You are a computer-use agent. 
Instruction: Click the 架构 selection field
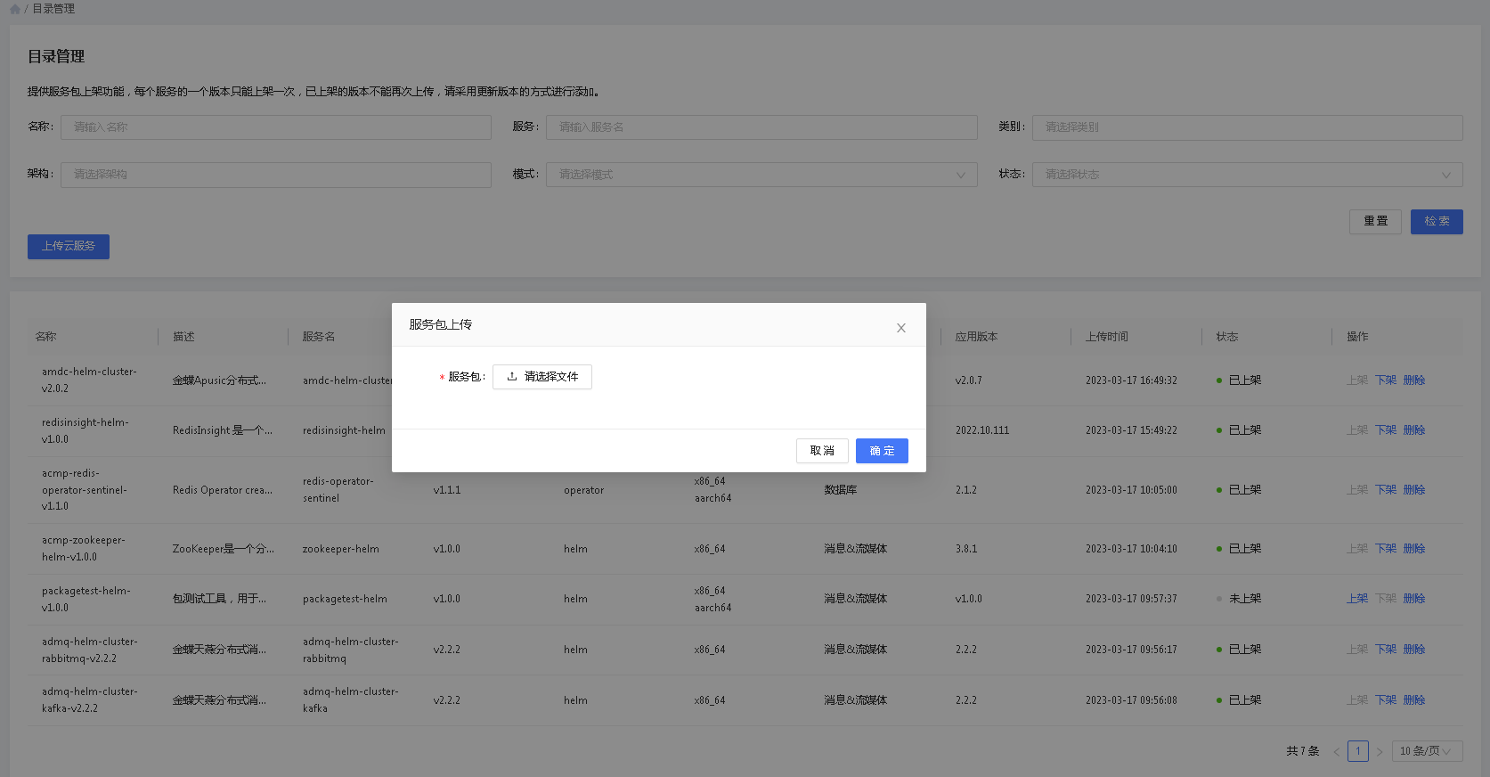[276, 175]
